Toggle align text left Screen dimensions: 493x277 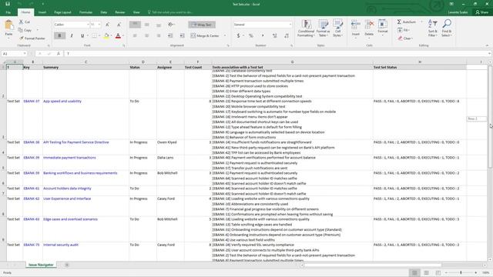point(135,36)
